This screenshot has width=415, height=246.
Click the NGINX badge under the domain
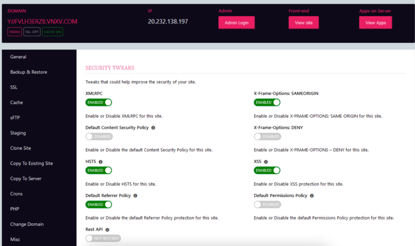[14, 31]
